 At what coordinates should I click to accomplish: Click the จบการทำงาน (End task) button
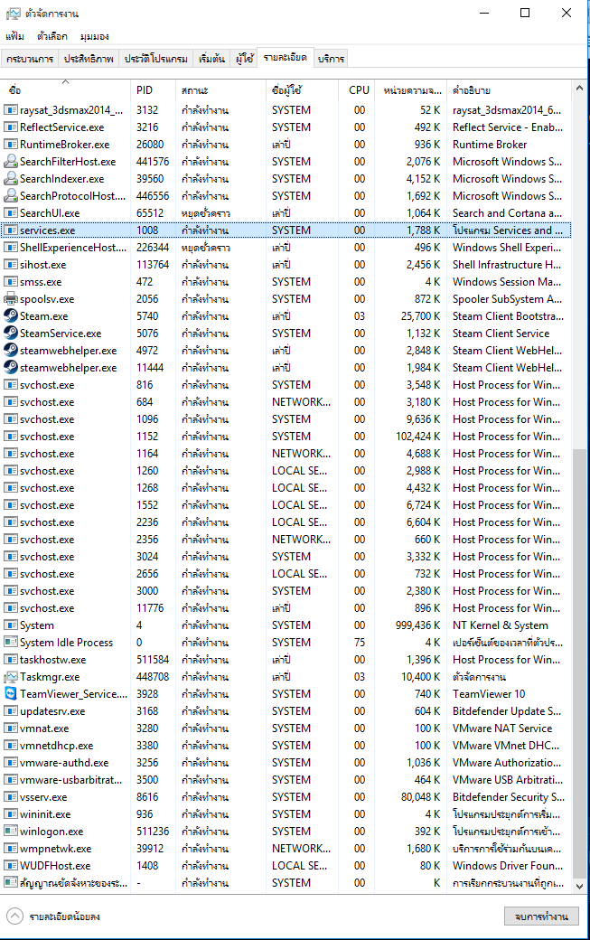click(x=541, y=916)
